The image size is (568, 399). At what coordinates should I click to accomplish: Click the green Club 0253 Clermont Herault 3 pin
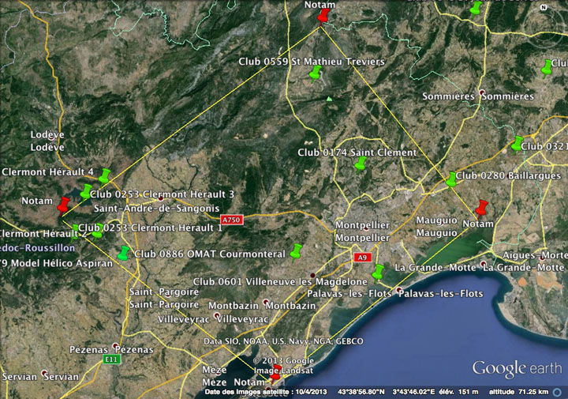coord(86,191)
